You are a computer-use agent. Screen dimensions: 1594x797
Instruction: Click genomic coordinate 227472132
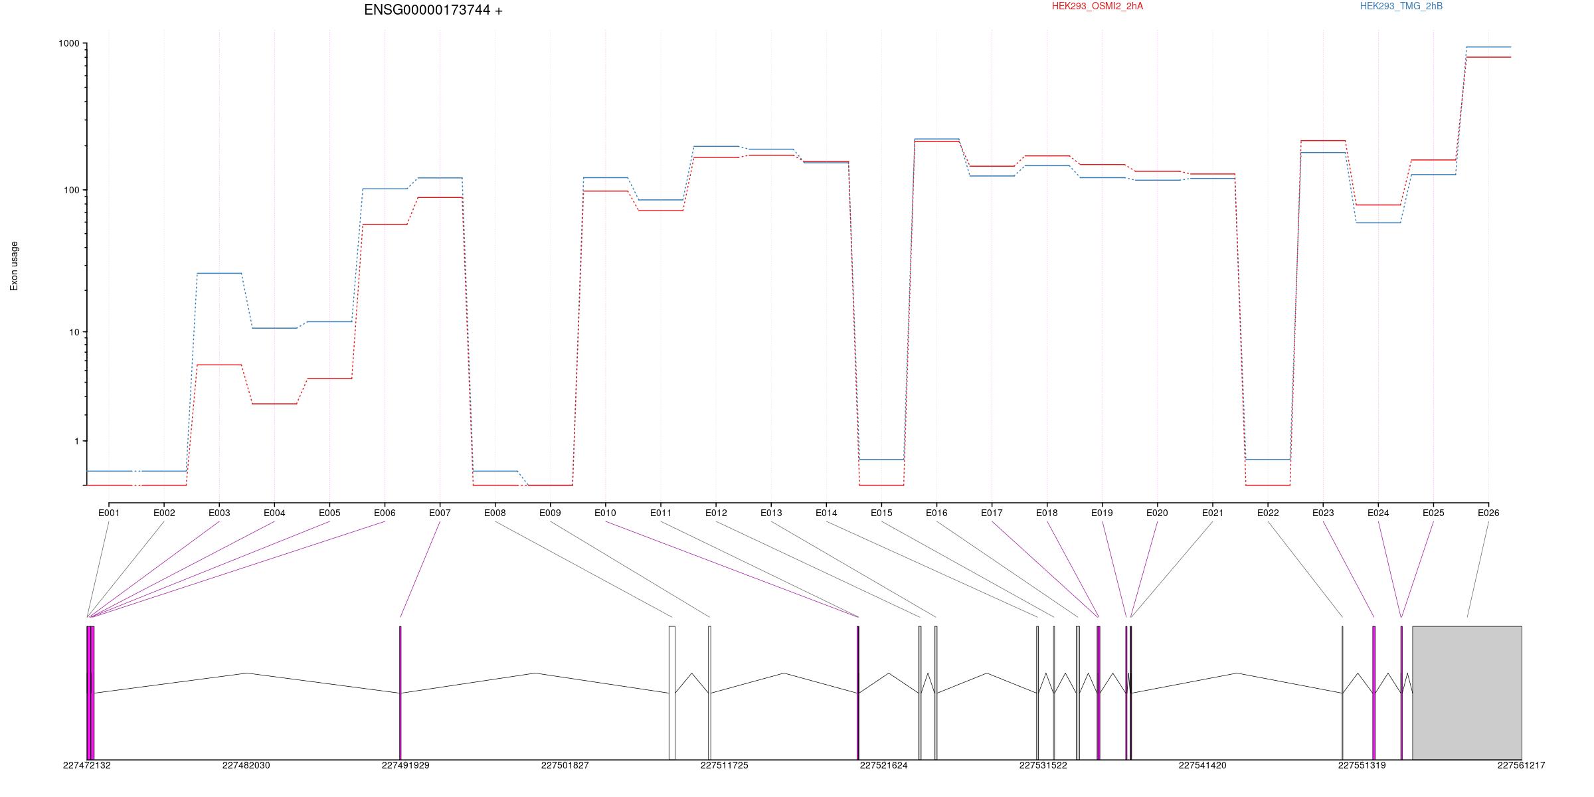point(87,766)
